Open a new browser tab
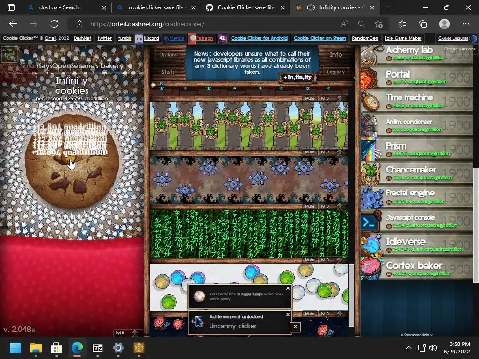The width and height of the screenshot is (479, 359). click(388, 7)
